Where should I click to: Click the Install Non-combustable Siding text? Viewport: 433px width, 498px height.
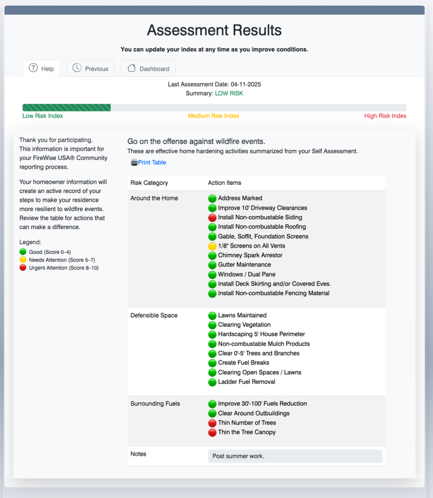click(260, 217)
